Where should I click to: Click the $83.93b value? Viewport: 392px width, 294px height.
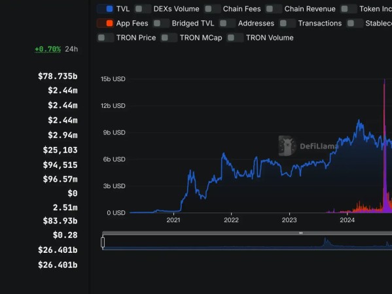click(60, 221)
